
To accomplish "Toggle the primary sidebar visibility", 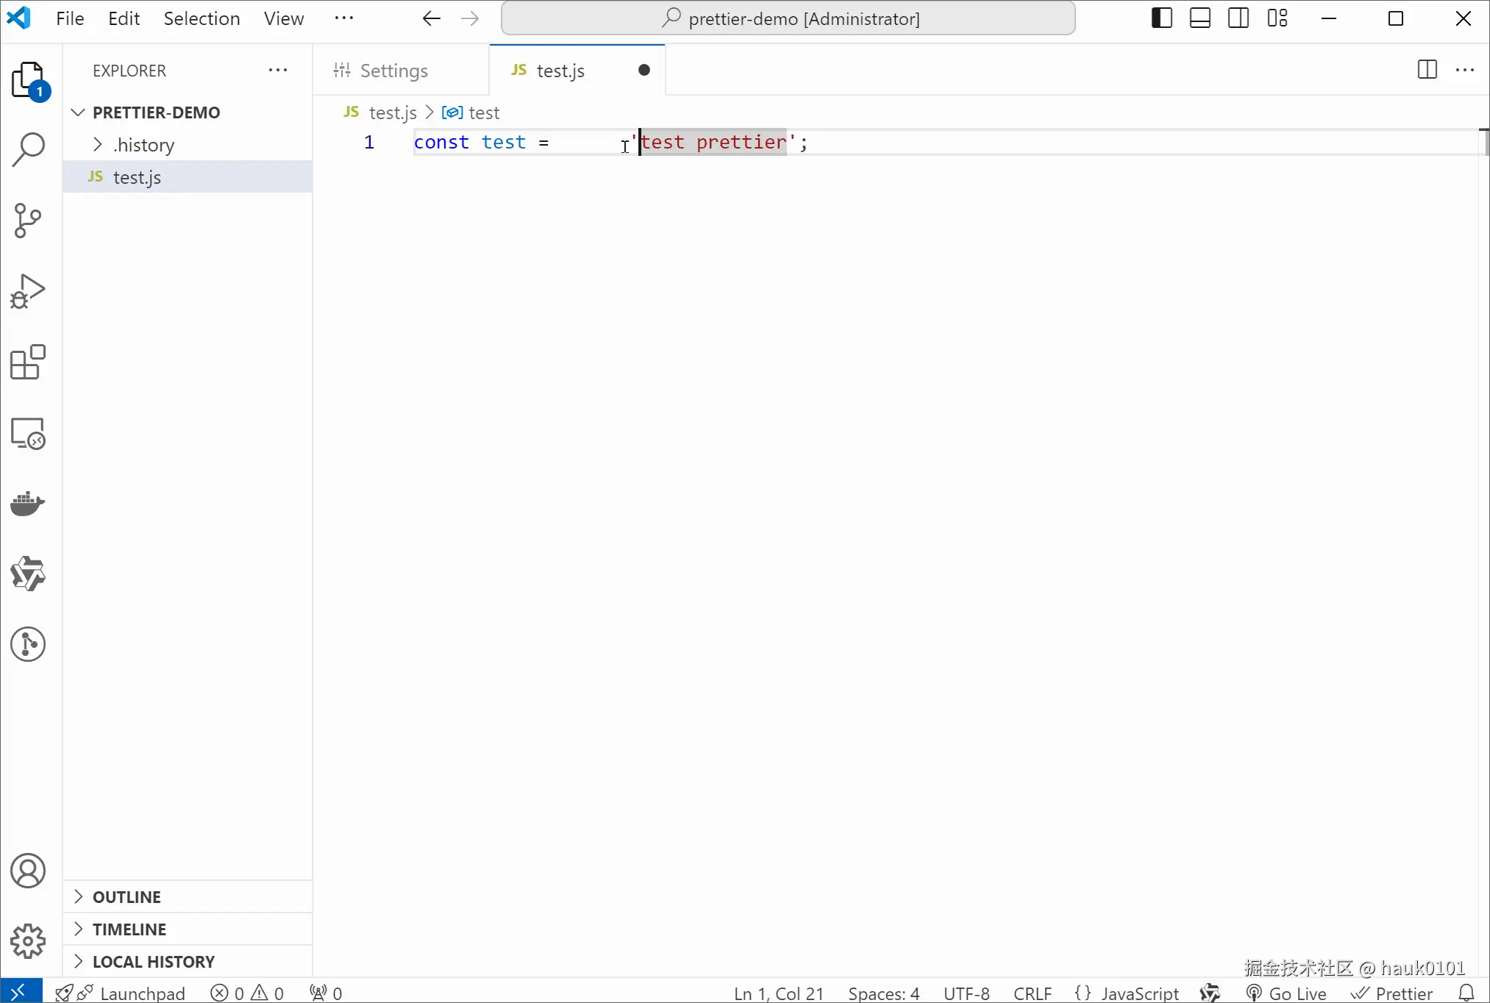I will (1161, 18).
